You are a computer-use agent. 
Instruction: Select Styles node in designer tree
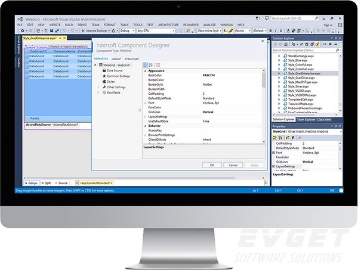(109, 82)
